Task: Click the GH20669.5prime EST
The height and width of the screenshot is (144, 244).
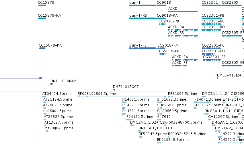Action: 160,114
